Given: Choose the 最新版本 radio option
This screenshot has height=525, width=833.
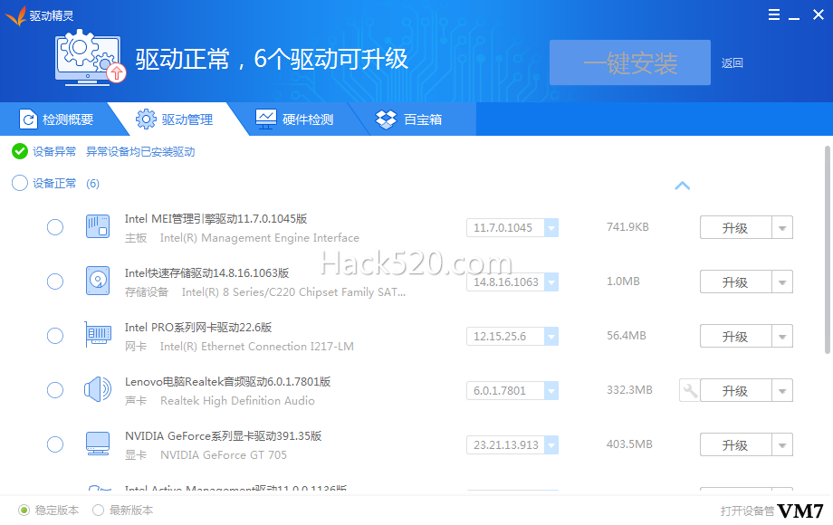Looking at the screenshot, I should [99, 511].
